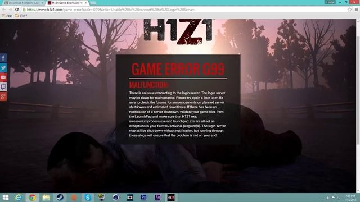360x202 pixels.
Task: Open the orange app taskbar icon
Action: click(x=74, y=198)
